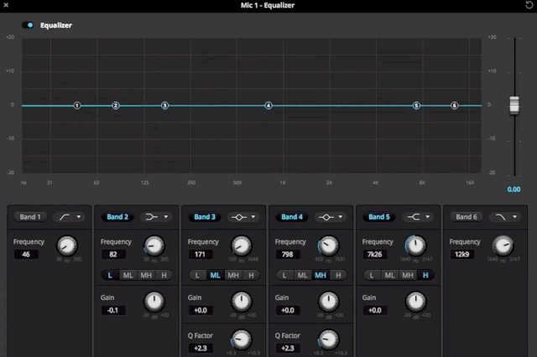Disable Band 3
The height and width of the screenshot is (357, 537).
pyautogui.click(x=205, y=217)
